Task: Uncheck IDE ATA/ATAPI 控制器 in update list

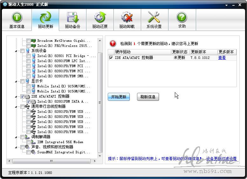Action: click(x=111, y=58)
